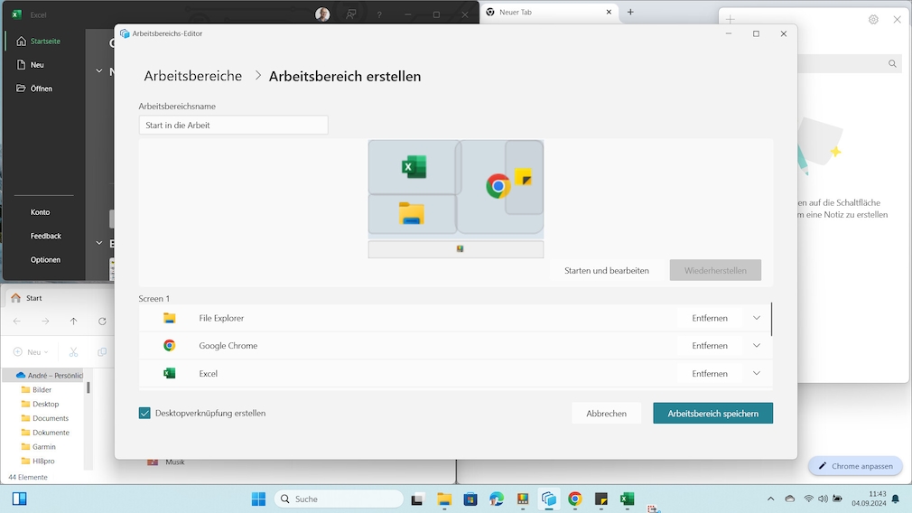This screenshot has width=912, height=513.
Task: Save with Arbeitsbereich speichern button
Action: tap(712, 413)
